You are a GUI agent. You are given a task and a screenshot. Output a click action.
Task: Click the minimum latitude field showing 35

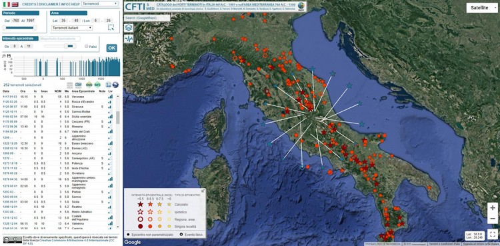[x=64, y=21]
